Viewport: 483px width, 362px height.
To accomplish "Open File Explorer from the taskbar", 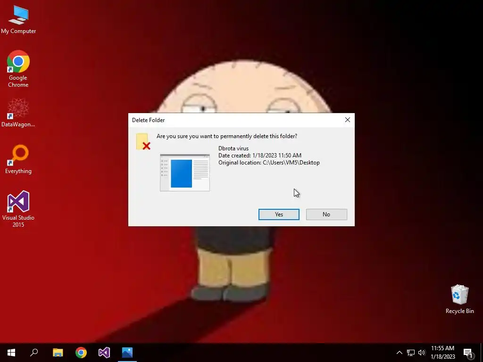I will click(x=58, y=353).
